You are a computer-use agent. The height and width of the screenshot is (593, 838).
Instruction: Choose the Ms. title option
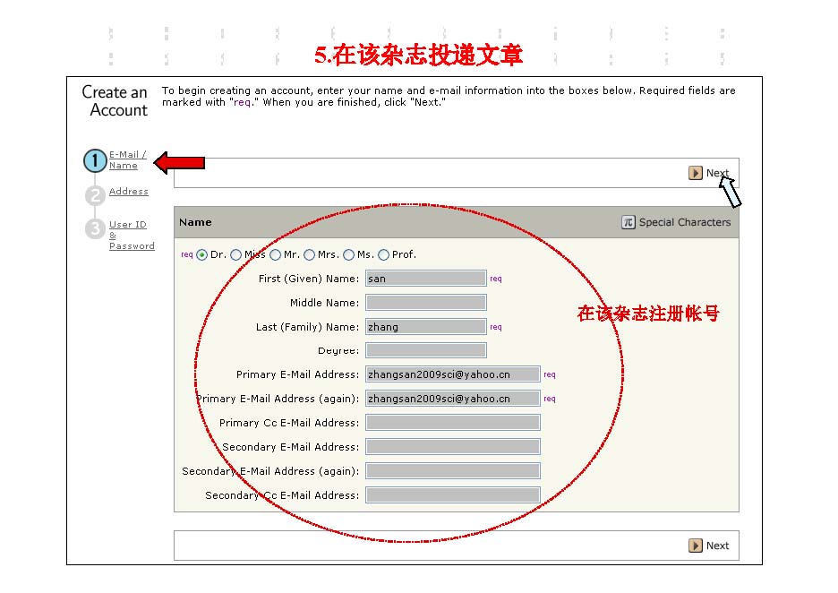349,255
